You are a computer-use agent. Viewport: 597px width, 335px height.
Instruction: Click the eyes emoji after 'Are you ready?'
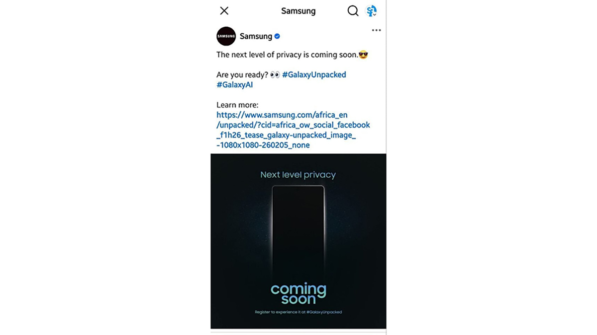275,74
